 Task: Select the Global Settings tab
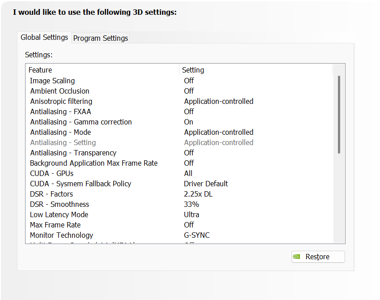pyautogui.click(x=44, y=38)
